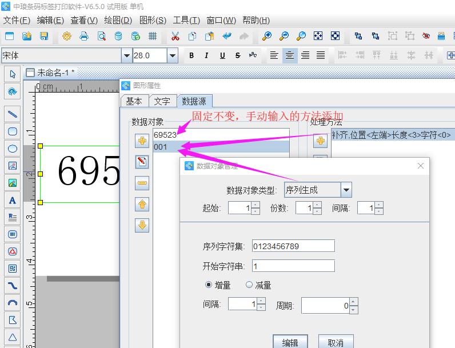
Task: Close the 数据对象管理 dialog
Action: click(421, 166)
